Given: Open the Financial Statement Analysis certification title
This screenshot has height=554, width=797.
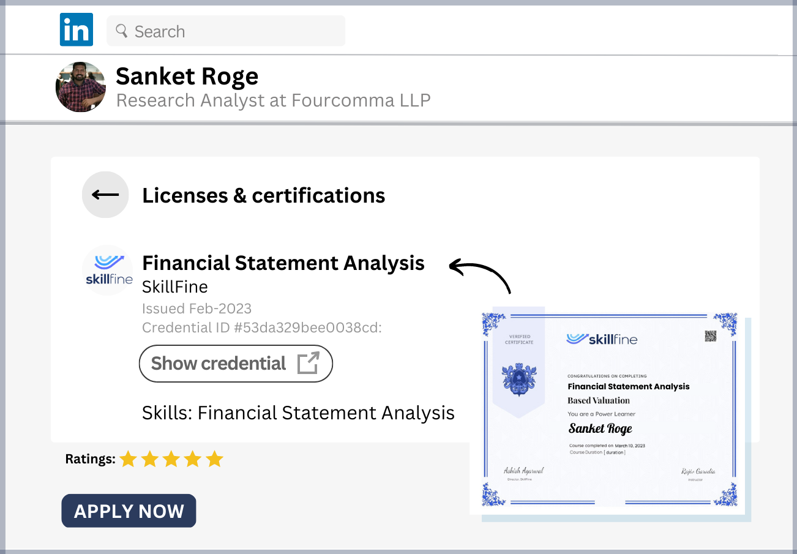Looking at the screenshot, I should 283,263.
